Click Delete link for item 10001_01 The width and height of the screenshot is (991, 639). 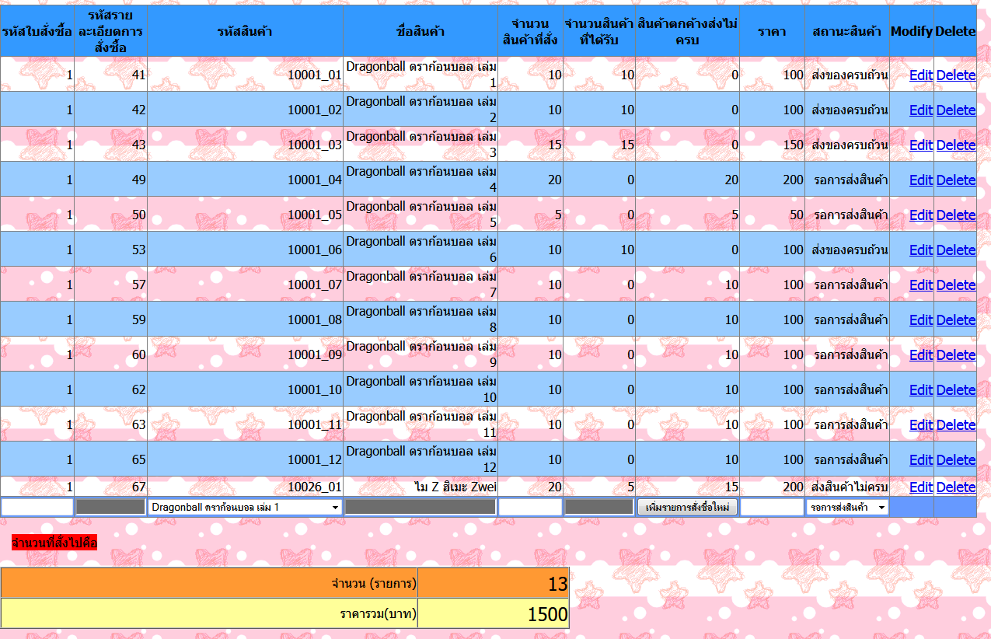coord(956,75)
